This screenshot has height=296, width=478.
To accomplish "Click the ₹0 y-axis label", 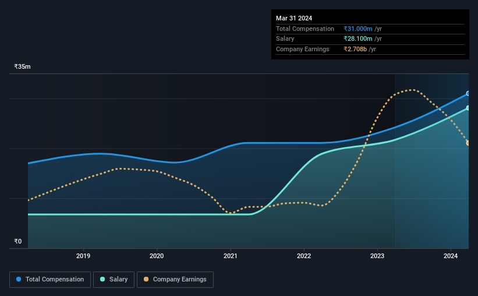I will pyautogui.click(x=18, y=241).
